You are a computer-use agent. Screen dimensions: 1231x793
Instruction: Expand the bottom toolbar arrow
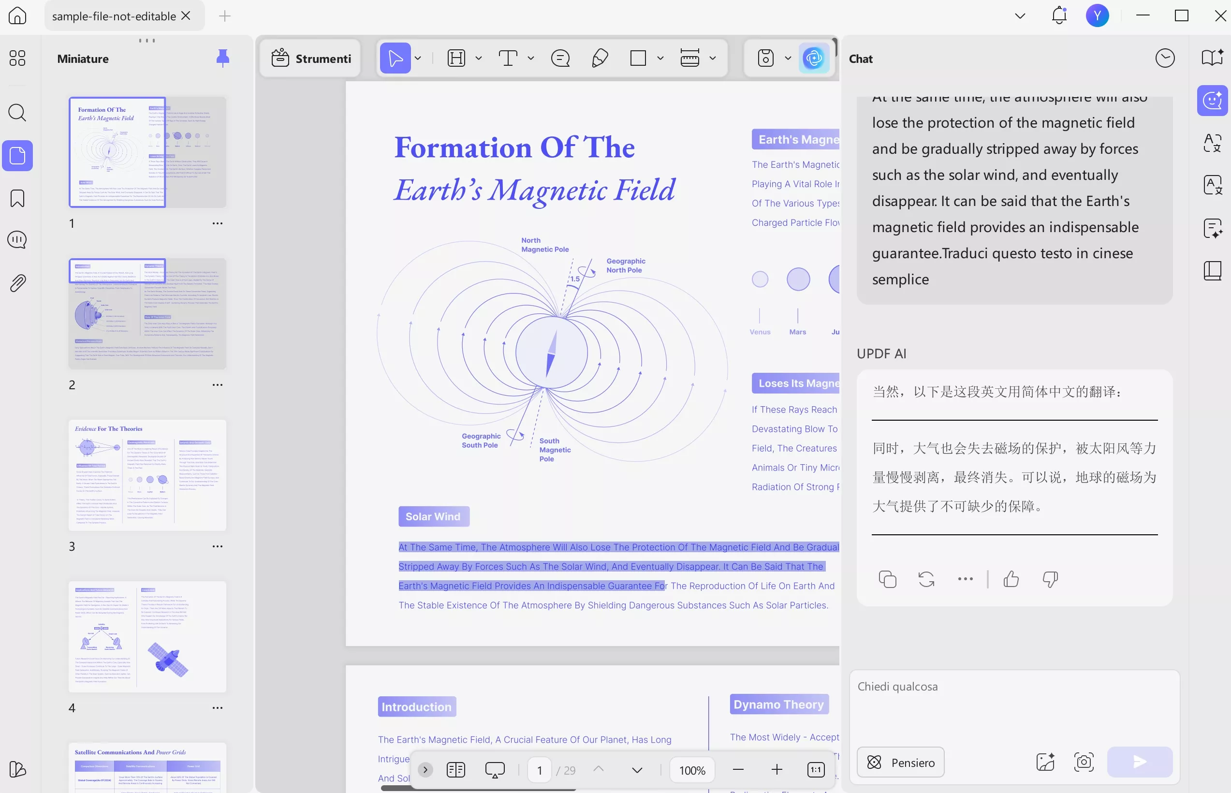[x=425, y=770]
